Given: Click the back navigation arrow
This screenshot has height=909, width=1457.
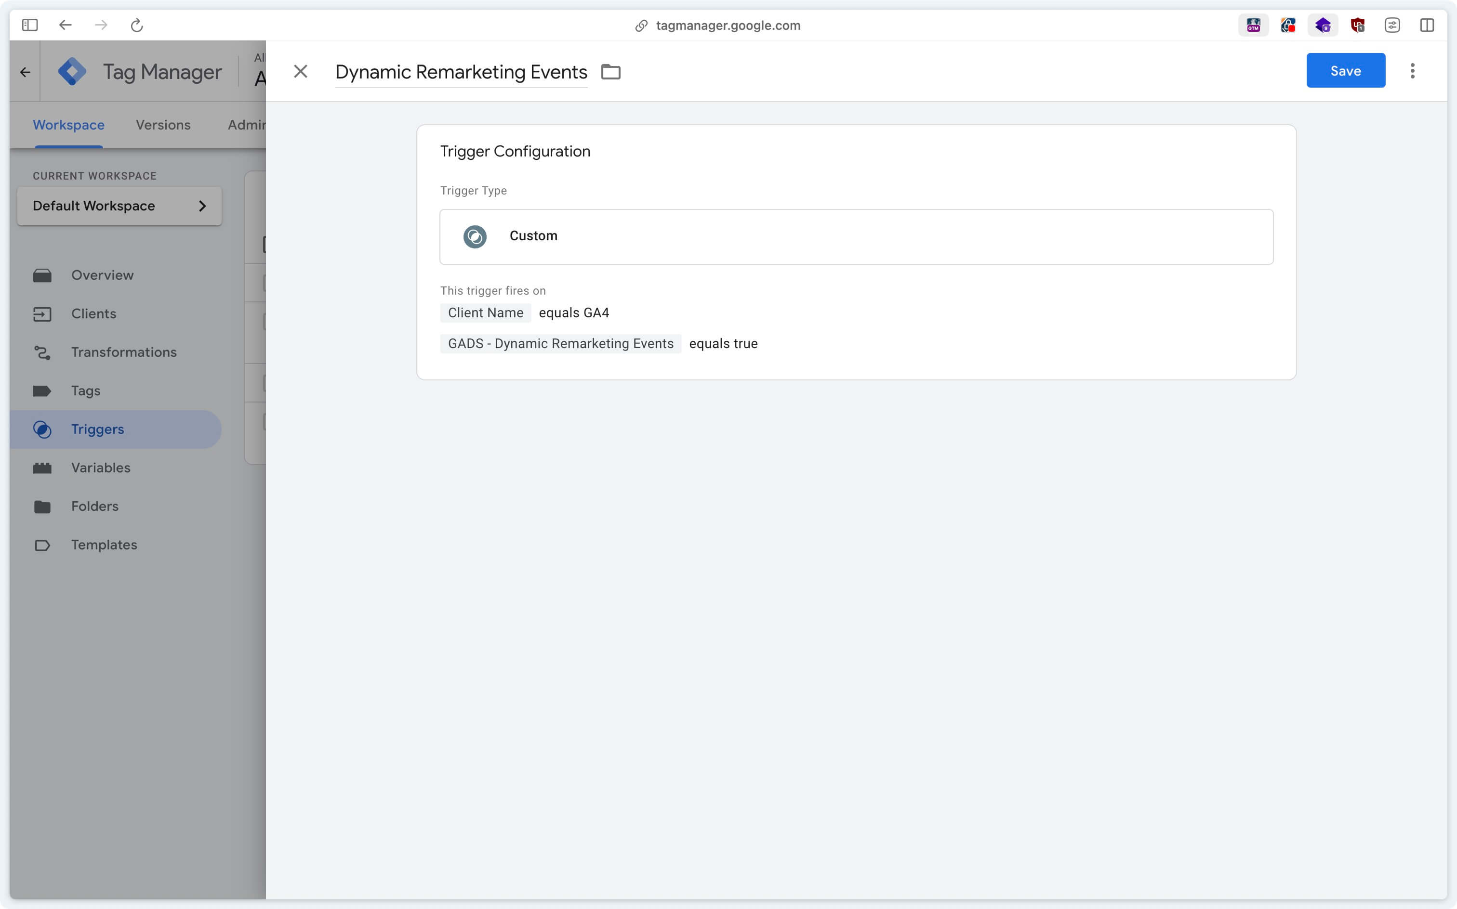Looking at the screenshot, I should click(62, 25).
